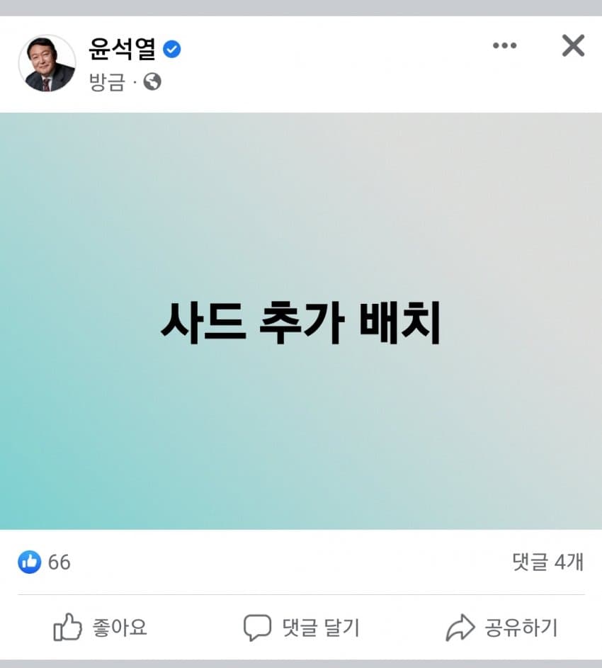Click the thumbs-up outline icon
This screenshot has width=602, height=668.
pos(67,627)
